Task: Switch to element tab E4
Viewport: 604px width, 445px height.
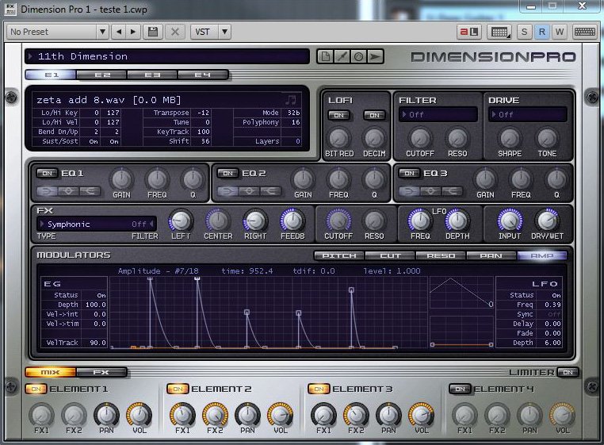Action: click(203, 75)
